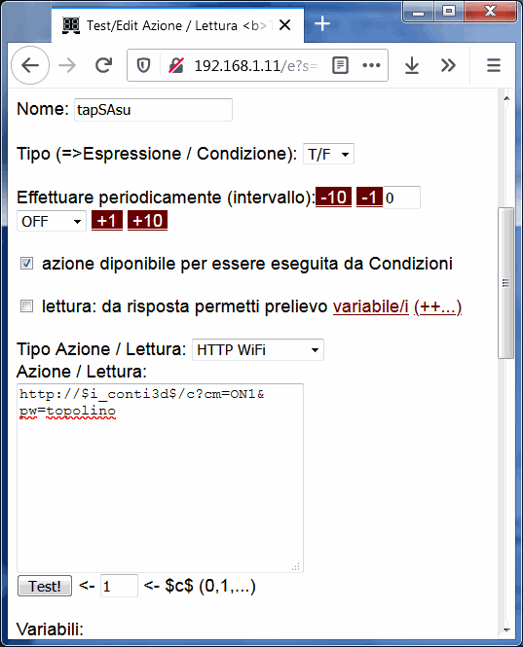This screenshot has width=523, height=647.
Task: Click the Test! button
Action: [45, 586]
